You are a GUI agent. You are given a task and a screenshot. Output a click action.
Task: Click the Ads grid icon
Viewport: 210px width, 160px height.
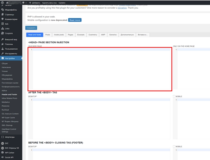(2, 24)
